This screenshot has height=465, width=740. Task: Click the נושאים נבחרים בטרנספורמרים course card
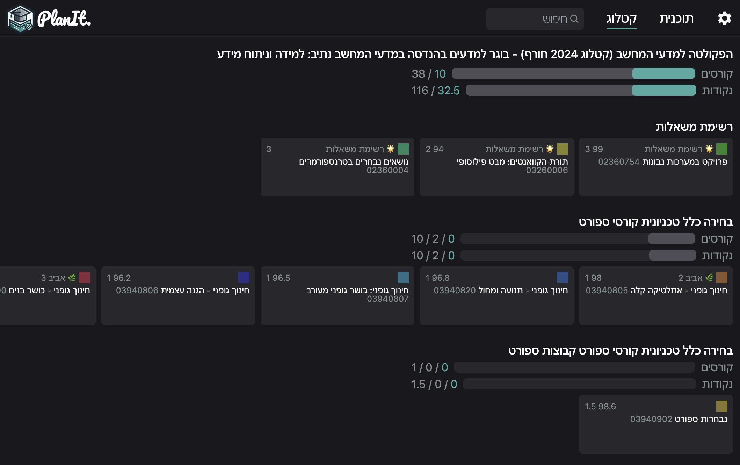coord(337,167)
